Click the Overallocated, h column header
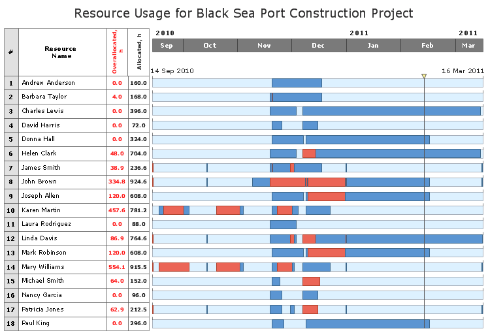This screenshot has height=333, width=488. [x=117, y=52]
